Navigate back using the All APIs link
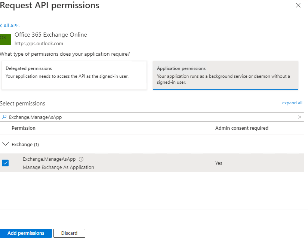Image resolution: width=308 pixels, height=240 pixels. [x=10, y=25]
